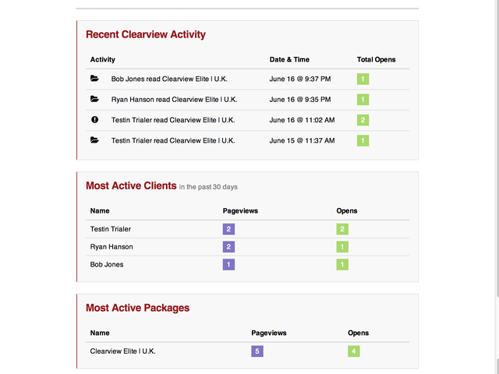This screenshot has height=374, width=499.
Task: Click Bob Jones total opens badge in activity
Action: pyautogui.click(x=363, y=79)
